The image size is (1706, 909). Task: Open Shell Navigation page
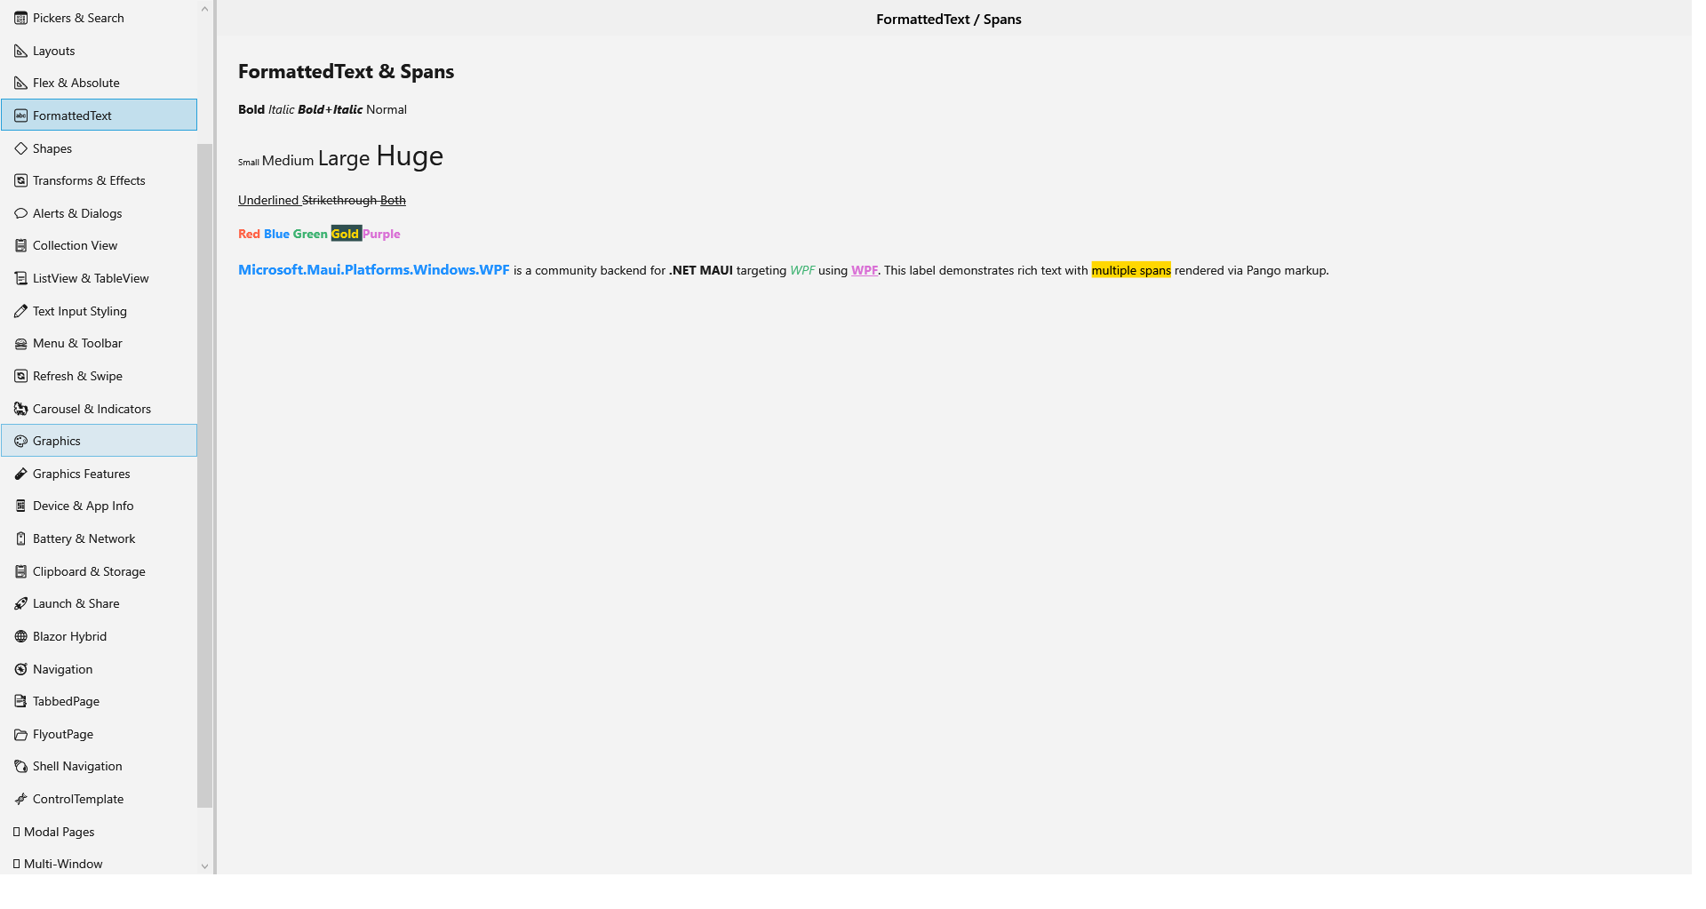point(99,766)
